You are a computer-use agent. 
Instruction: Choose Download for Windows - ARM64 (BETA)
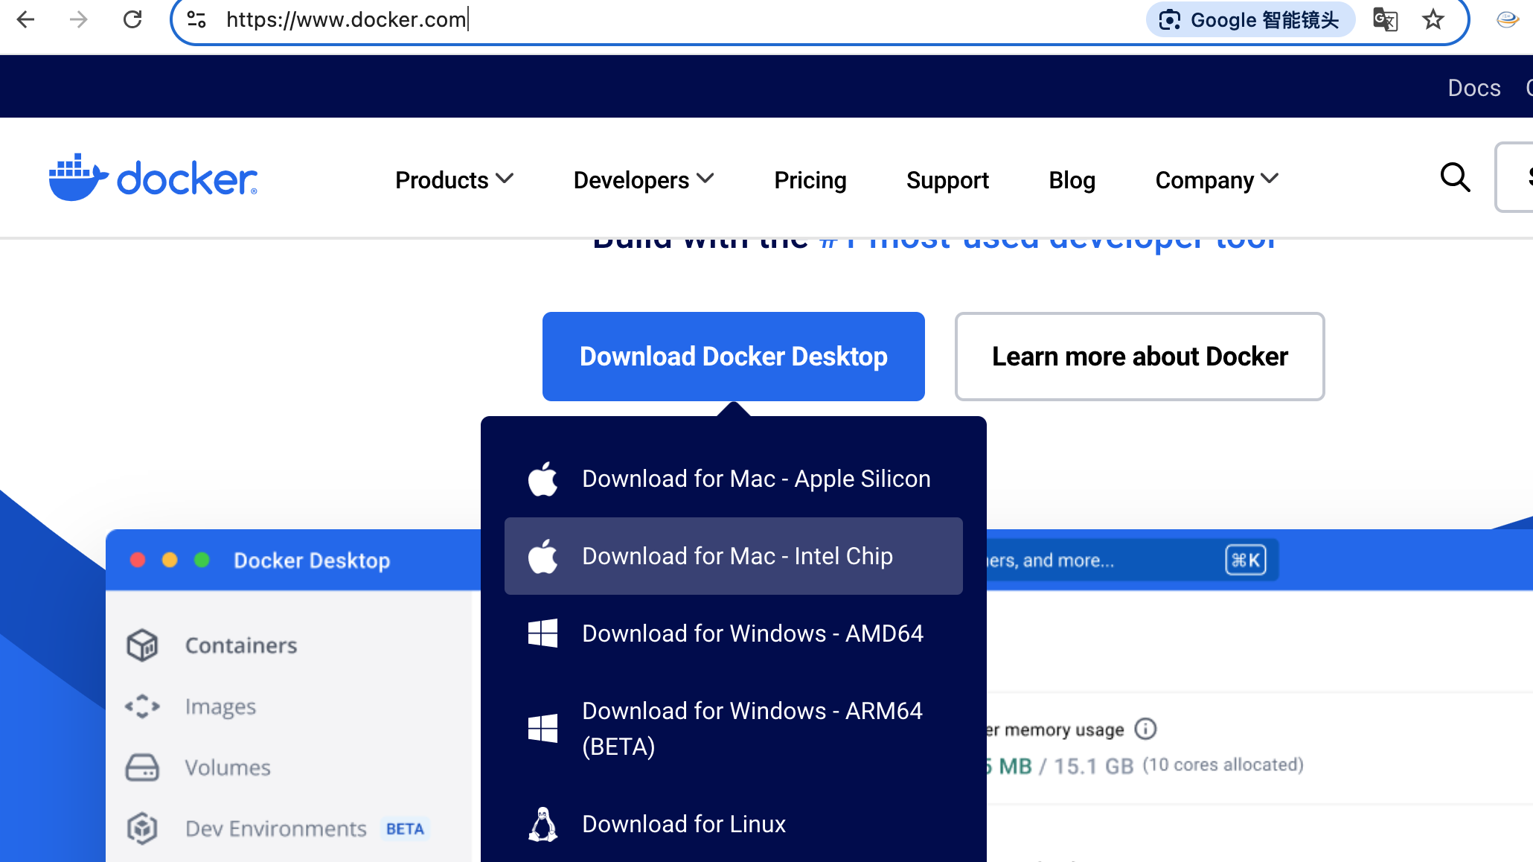[x=734, y=729]
